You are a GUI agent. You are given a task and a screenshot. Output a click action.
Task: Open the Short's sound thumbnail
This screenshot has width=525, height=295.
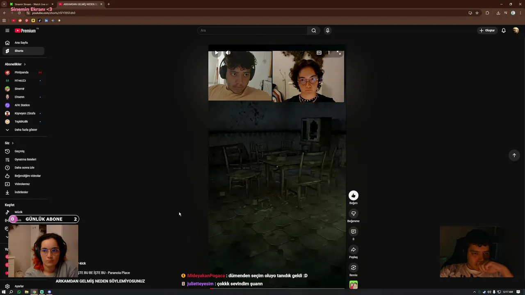(x=353, y=285)
